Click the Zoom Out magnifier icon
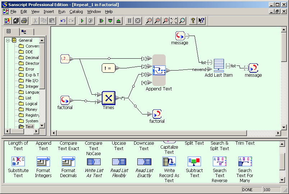Image resolution: width=289 pixels, height=194 pixels. (x=149, y=21)
